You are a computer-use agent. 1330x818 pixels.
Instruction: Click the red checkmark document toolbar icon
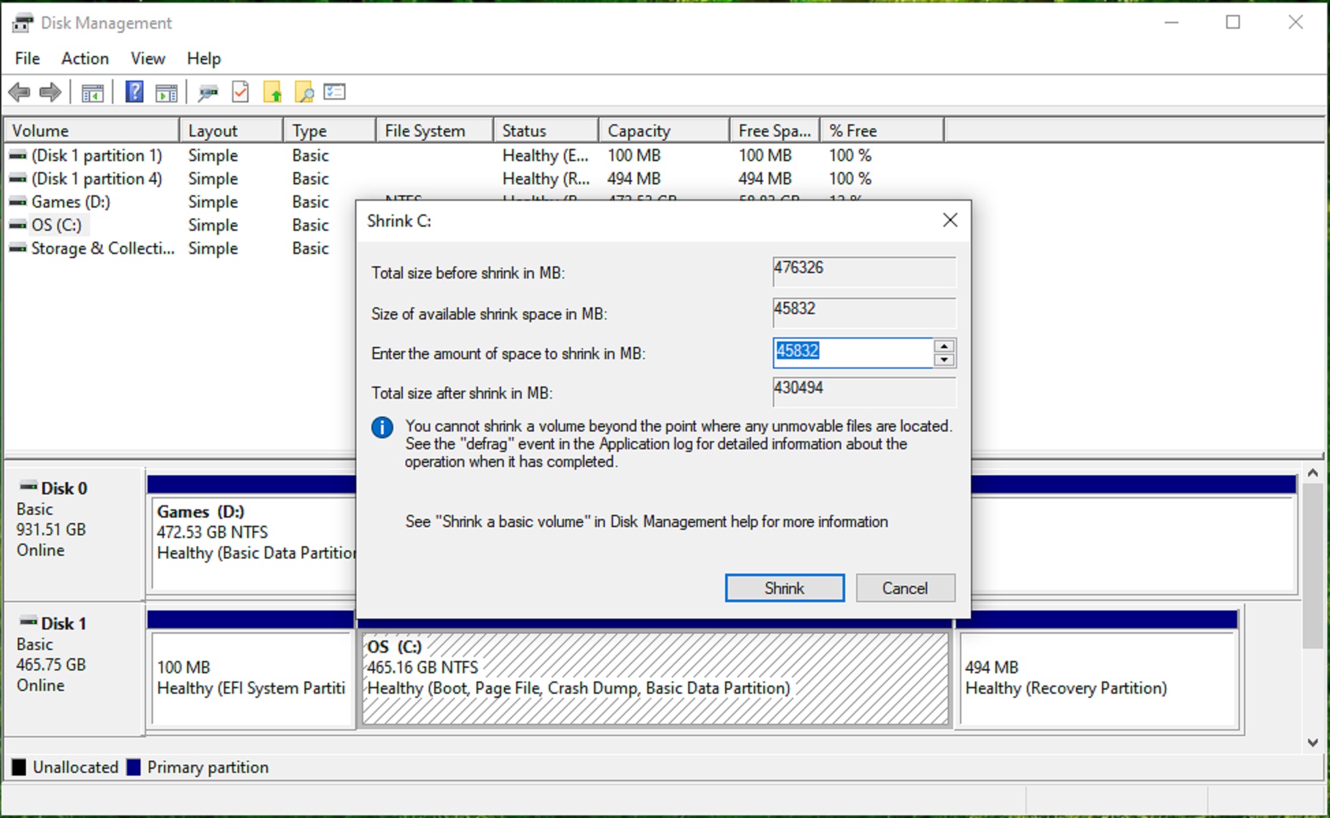pos(240,91)
